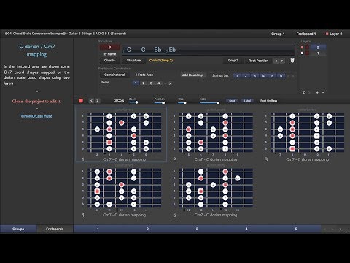The height and width of the screenshot is (263, 350).
Task: Click the previous arrow in the bottom tab bar
Action: [x=324, y=229]
